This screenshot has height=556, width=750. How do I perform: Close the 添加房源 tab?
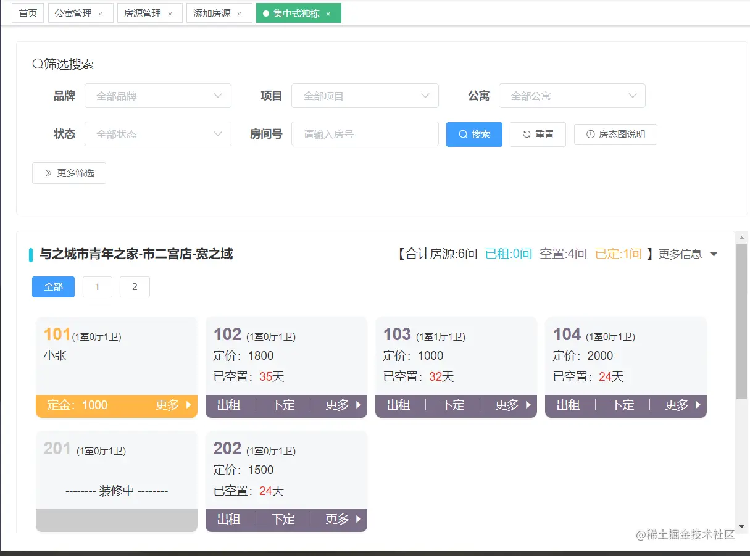point(239,14)
